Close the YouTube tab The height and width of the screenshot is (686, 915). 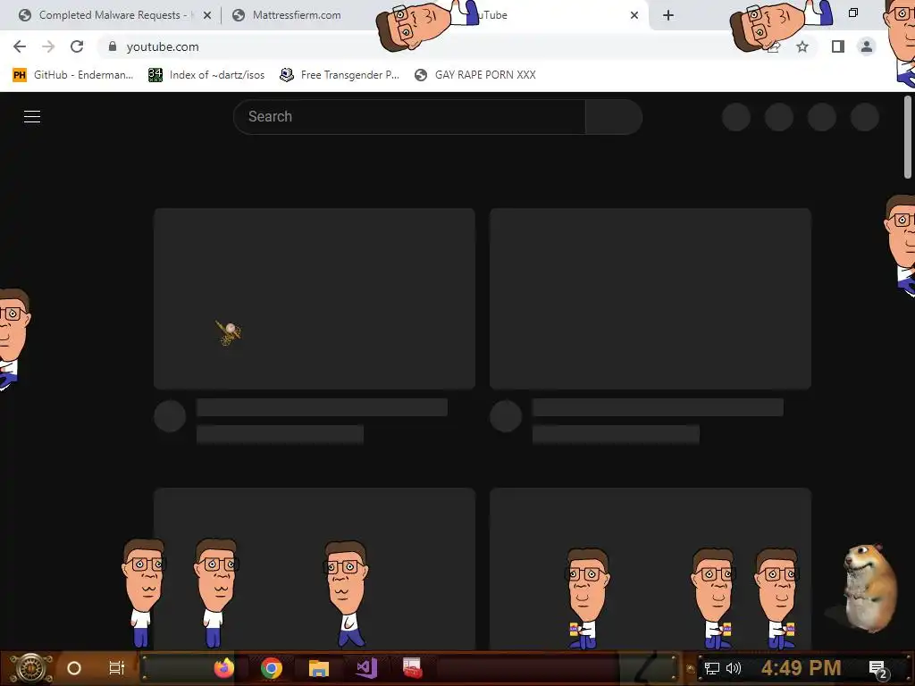[x=634, y=16]
